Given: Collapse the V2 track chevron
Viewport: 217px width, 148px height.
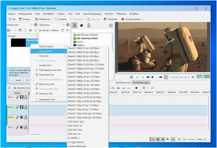Looking at the screenshot, I should tap(9, 97).
